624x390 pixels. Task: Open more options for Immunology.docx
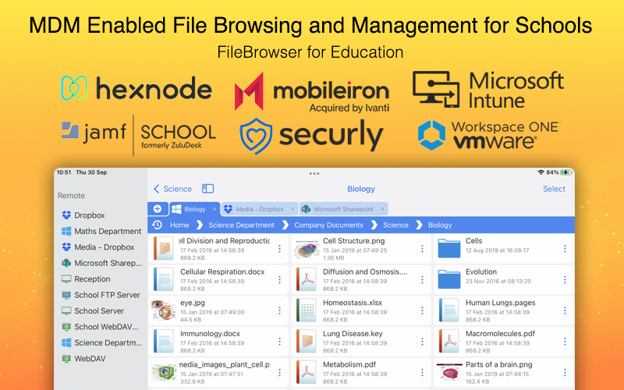point(279,342)
